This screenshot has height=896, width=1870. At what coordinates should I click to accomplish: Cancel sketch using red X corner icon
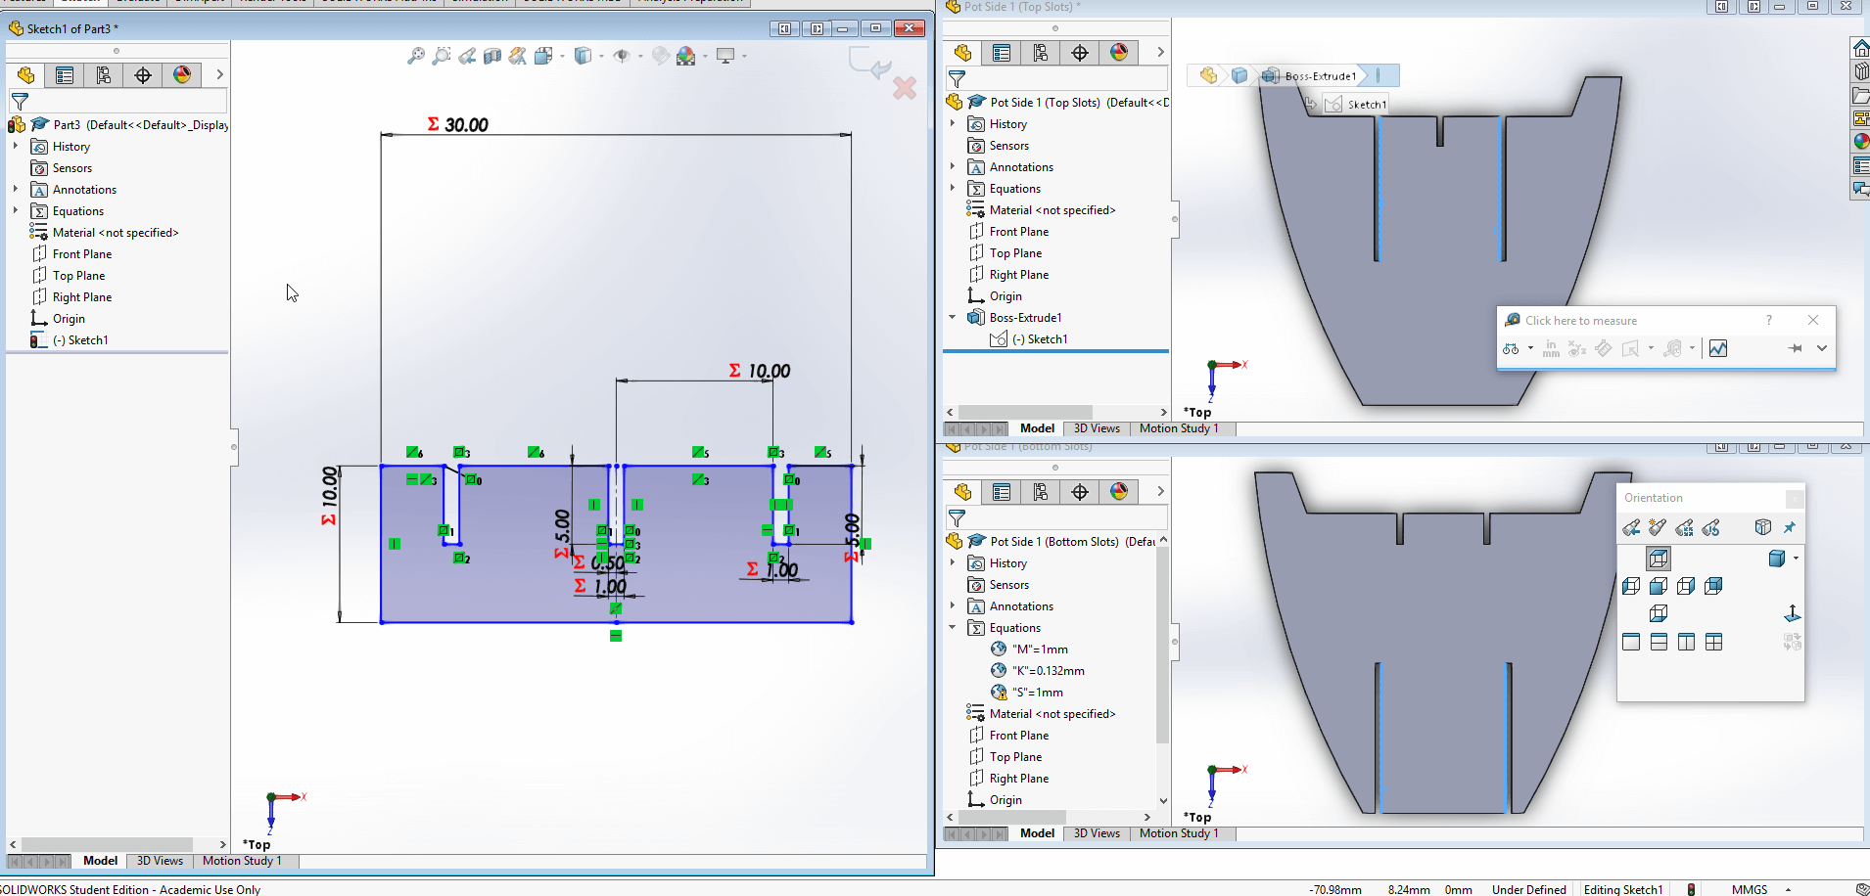pos(905,88)
